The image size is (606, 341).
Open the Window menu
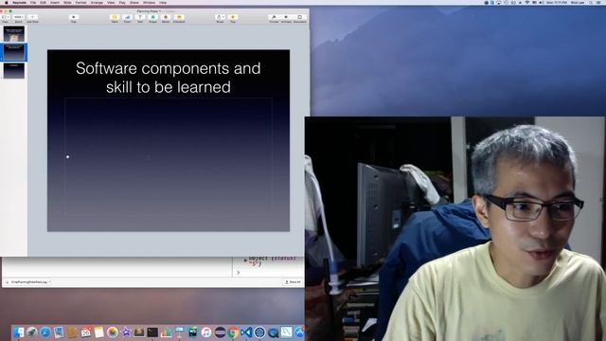pos(149,2)
